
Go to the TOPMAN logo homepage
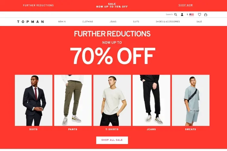tap(31, 22)
